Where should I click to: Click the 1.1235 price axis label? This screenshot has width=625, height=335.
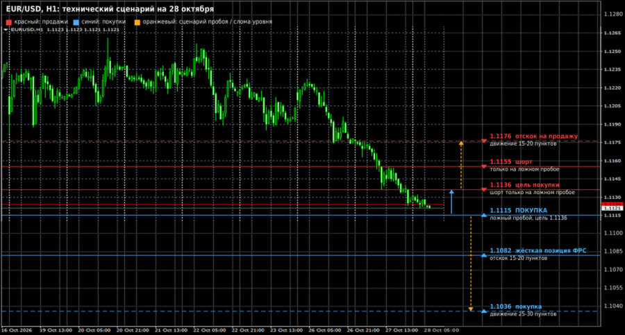click(x=613, y=69)
